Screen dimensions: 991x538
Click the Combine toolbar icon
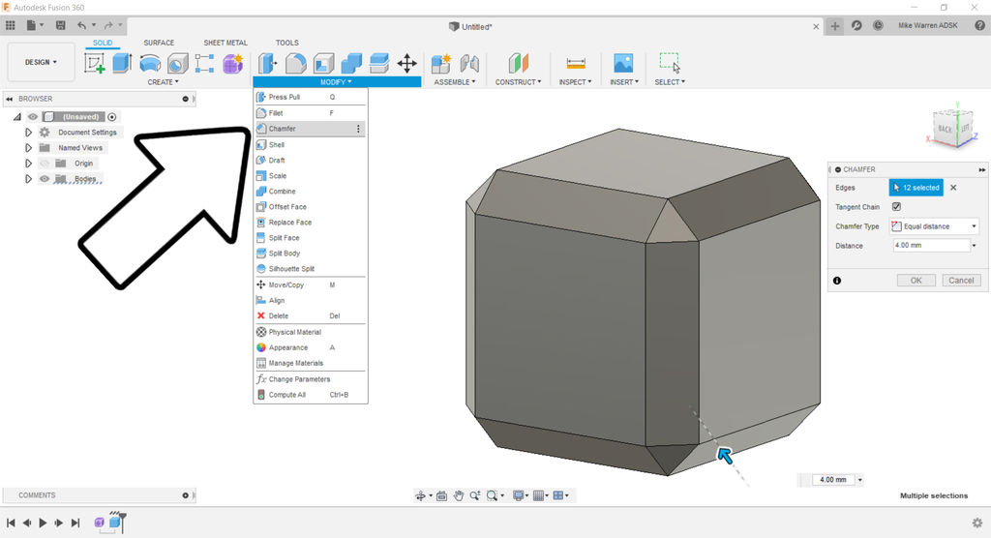pyautogui.click(x=350, y=63)
